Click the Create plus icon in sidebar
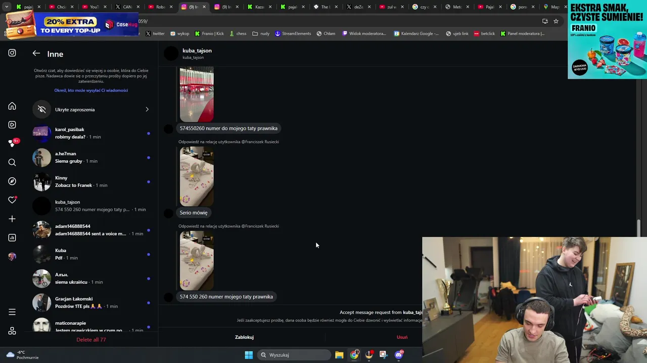This screenshot has height=363, width=647. click(x=12, y=219)
